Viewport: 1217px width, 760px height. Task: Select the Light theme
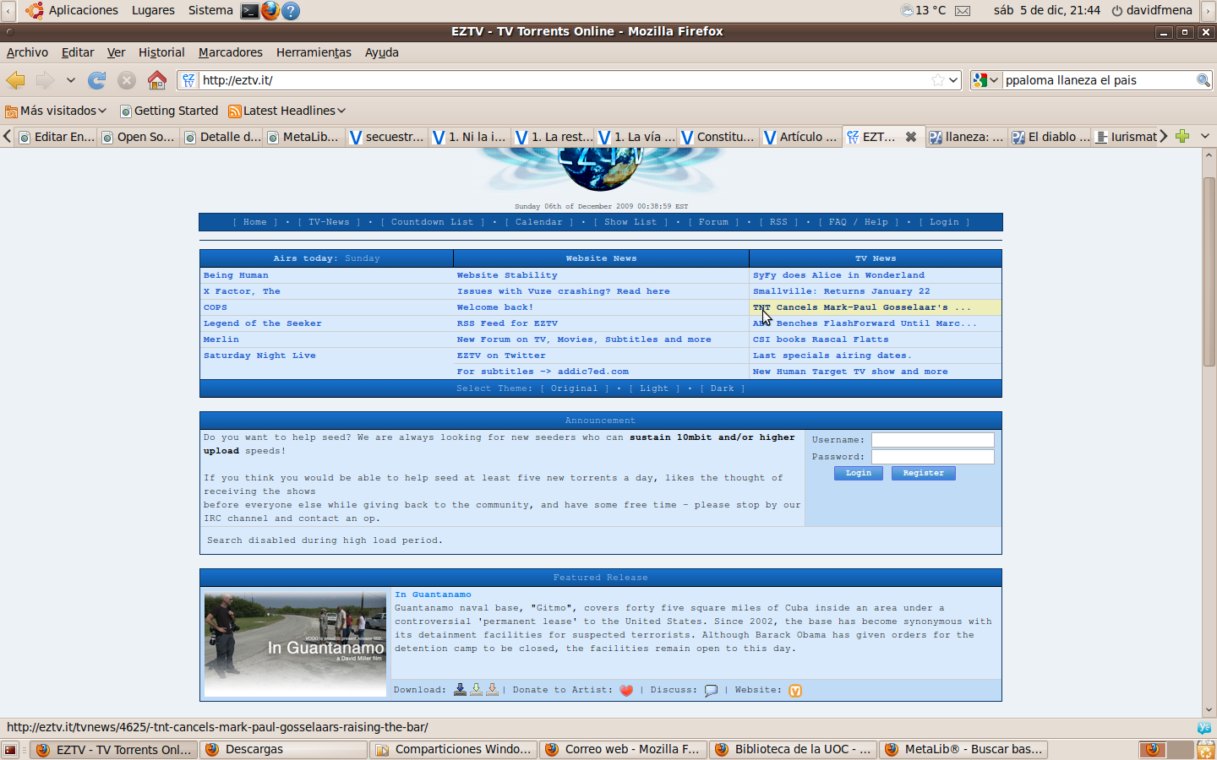[x=654, y=388]
